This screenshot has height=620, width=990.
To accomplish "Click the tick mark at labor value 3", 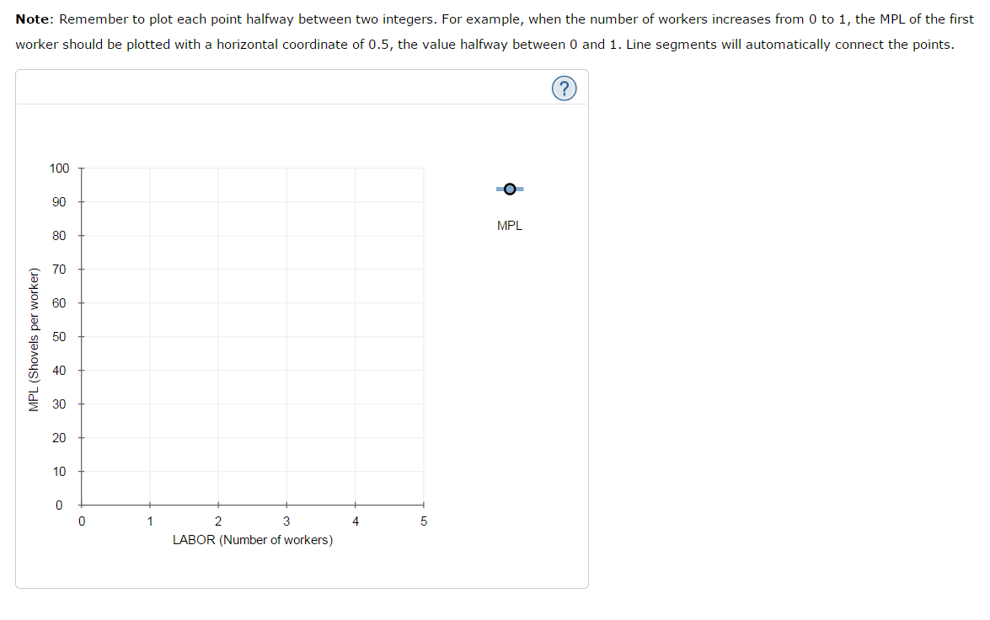I will pyautogui.click(x=286, y=505).
